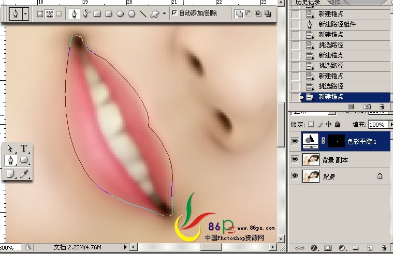Viewport: 393px width, 254px height.
Task: Toggle lock position icon
Action: tap(329, 124)
